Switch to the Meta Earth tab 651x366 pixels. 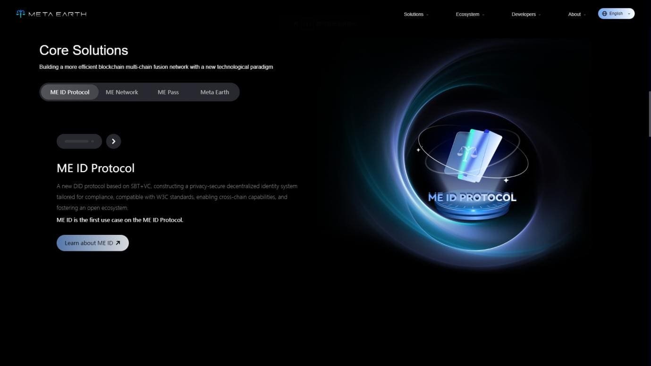click(214, 92)
